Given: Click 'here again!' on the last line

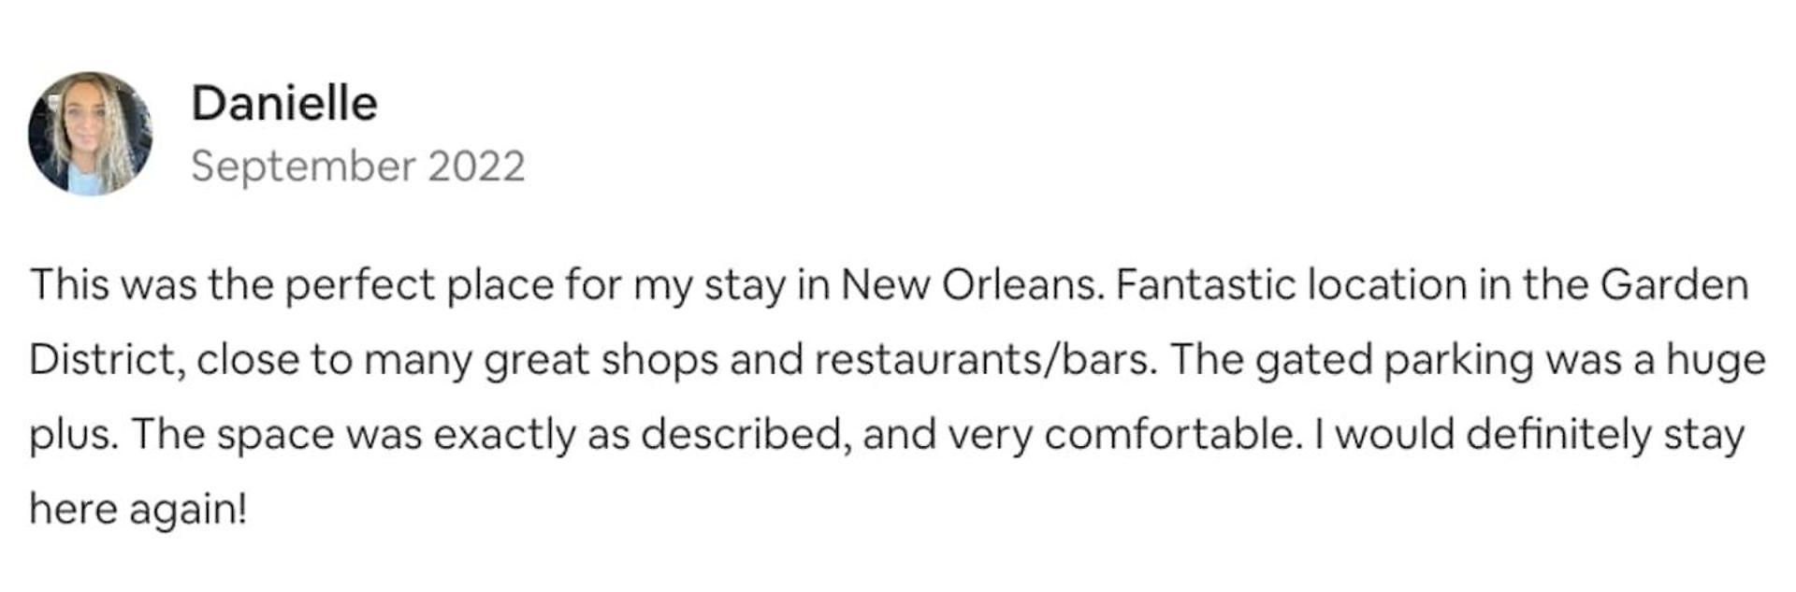Looking at the screenshot, I should pos(138,511).
